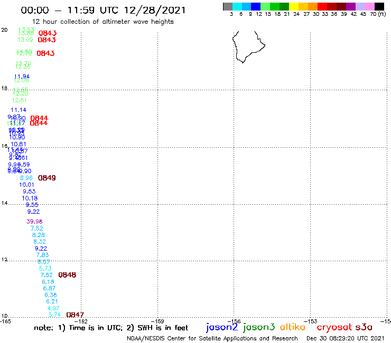Select the 5.73 wave height reading
Image resolution: width=391 pixels, height=343 pixels.
click(45, 268)
